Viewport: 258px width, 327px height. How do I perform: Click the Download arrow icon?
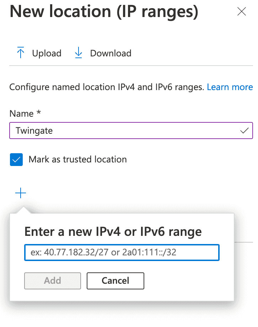[x=78, y=53]
